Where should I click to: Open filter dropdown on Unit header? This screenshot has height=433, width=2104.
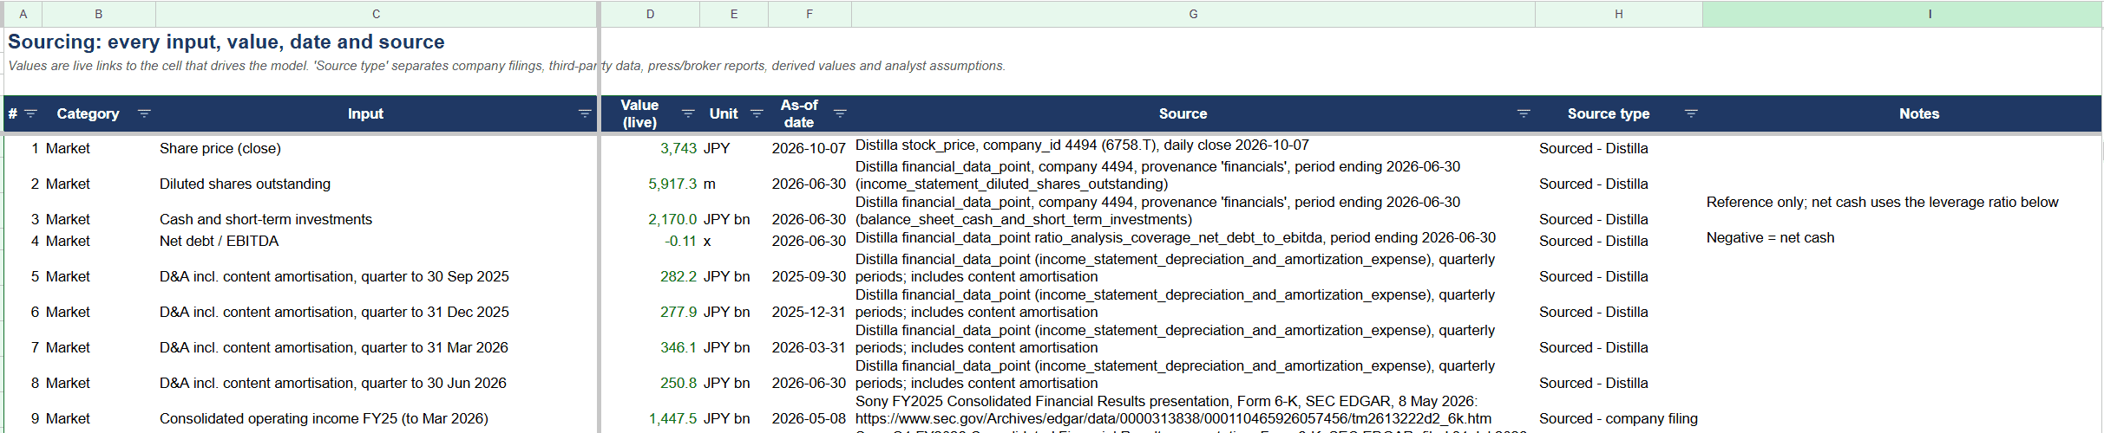coord(757,113)
